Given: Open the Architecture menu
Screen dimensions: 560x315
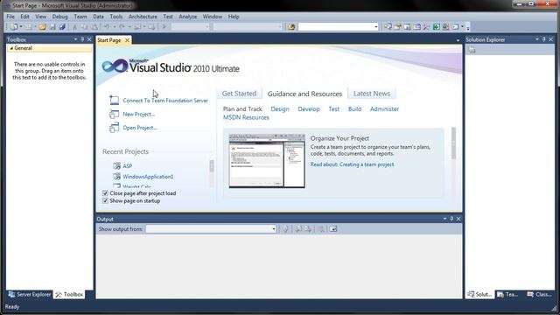Looking at the screenshot, I should coord(143,17).
